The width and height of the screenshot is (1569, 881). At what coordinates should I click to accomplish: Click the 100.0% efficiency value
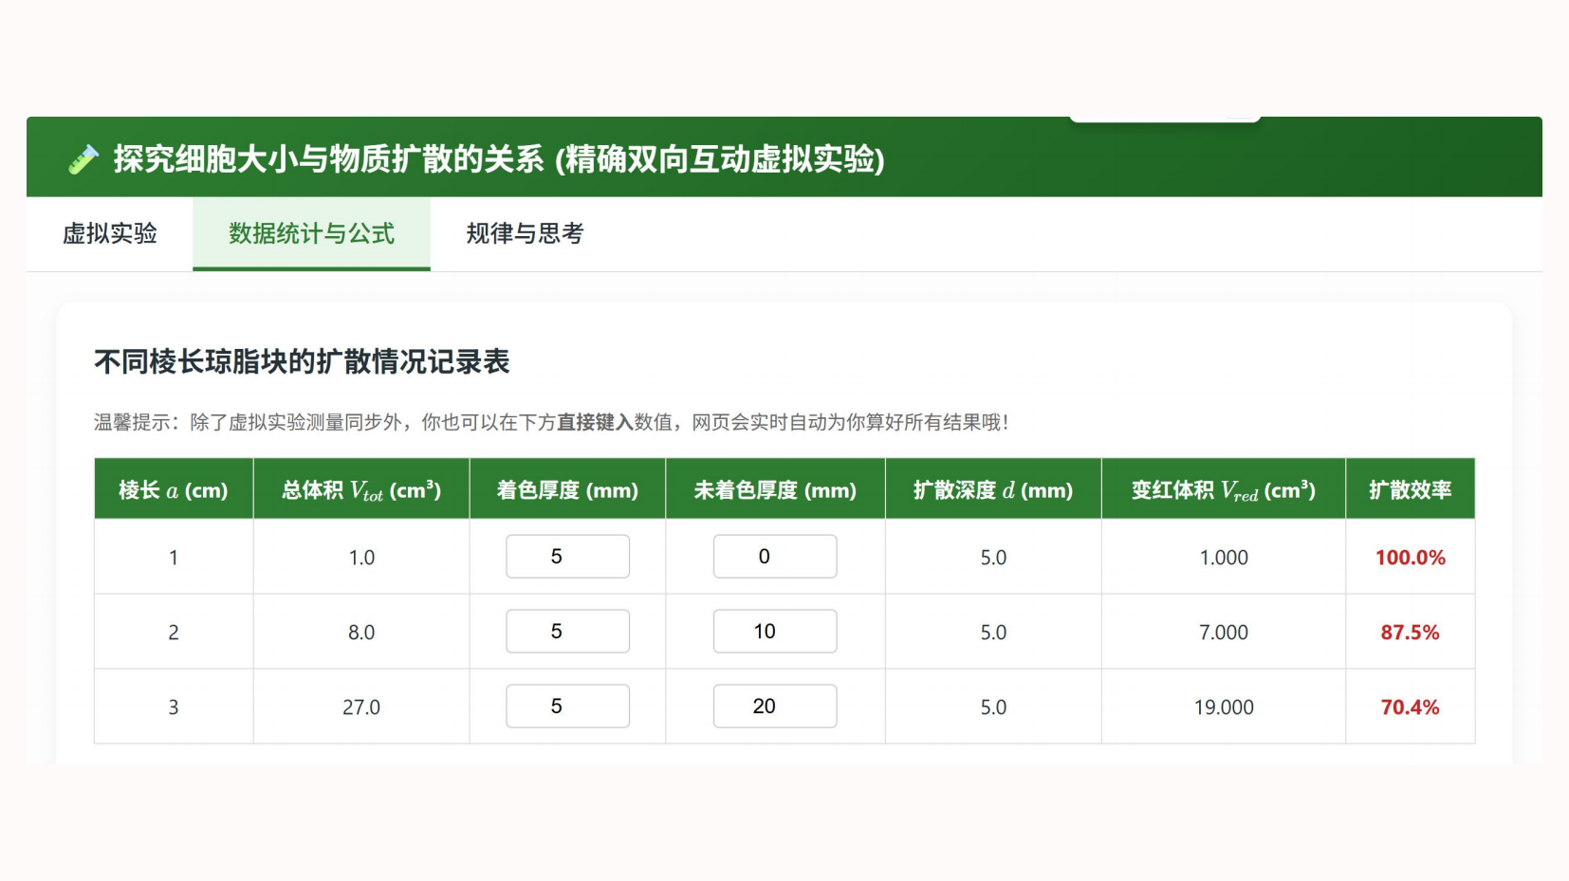[x=1411, y=558]
